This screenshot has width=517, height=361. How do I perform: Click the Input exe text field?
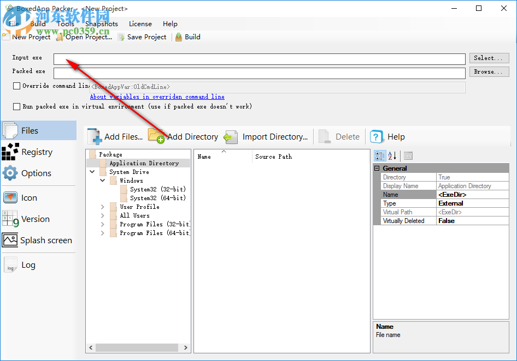(260, 59)
